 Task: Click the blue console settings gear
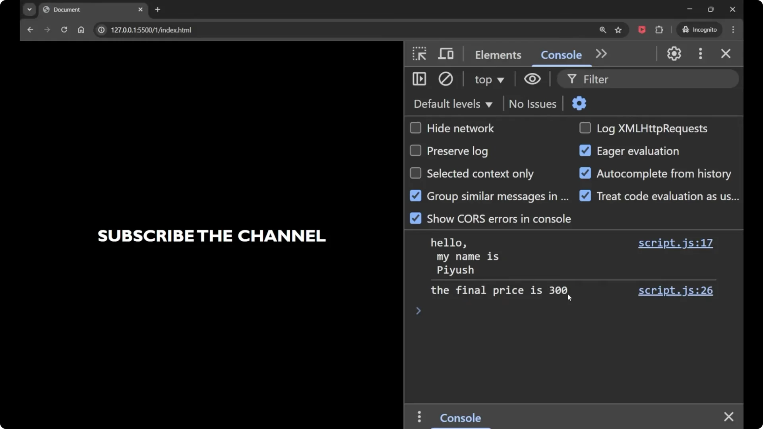pos(579,104)
